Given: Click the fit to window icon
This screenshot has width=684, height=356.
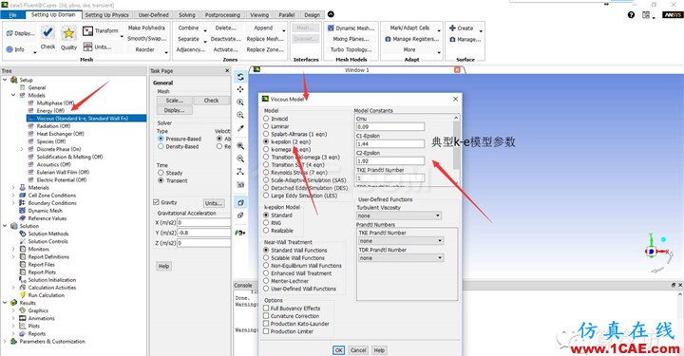Looking at the screenshot, I should pos(240,146).
